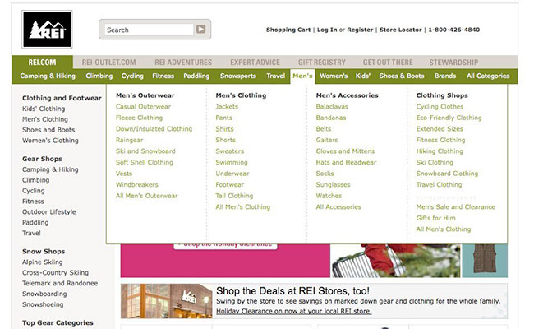Choose Casual Outerwear under Men's Outerwear
Viewport: 534px width, 329px height.
click(x=144, y=107)
